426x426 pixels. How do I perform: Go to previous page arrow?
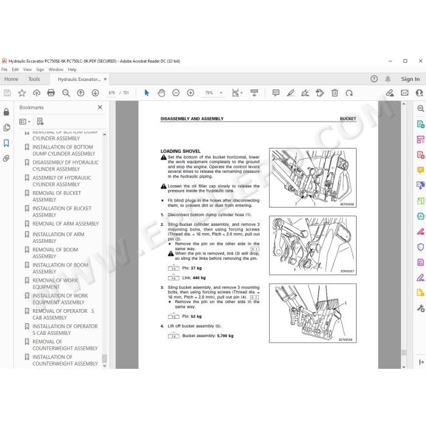[80, 93]
